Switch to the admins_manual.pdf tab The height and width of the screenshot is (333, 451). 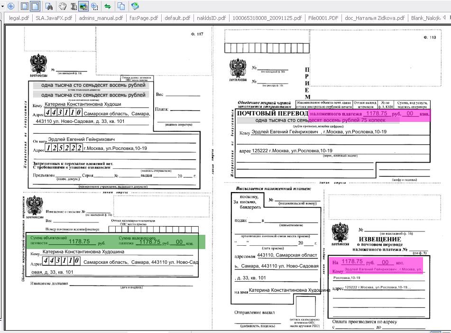101,18
